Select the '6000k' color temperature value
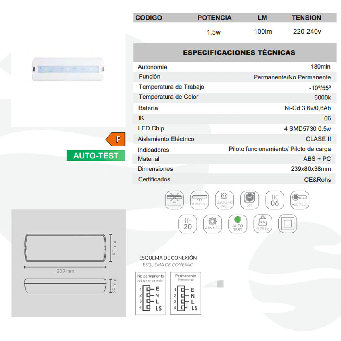 click(323, 97)
